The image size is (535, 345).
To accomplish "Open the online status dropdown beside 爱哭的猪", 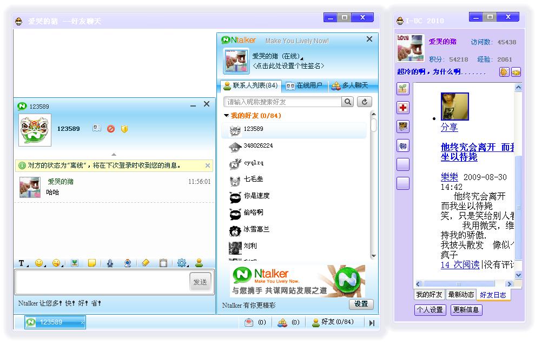I will (x=302, y=58).
